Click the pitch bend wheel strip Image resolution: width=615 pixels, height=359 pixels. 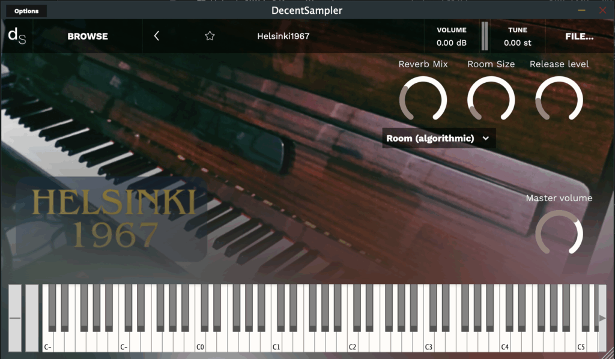point(14,318)
